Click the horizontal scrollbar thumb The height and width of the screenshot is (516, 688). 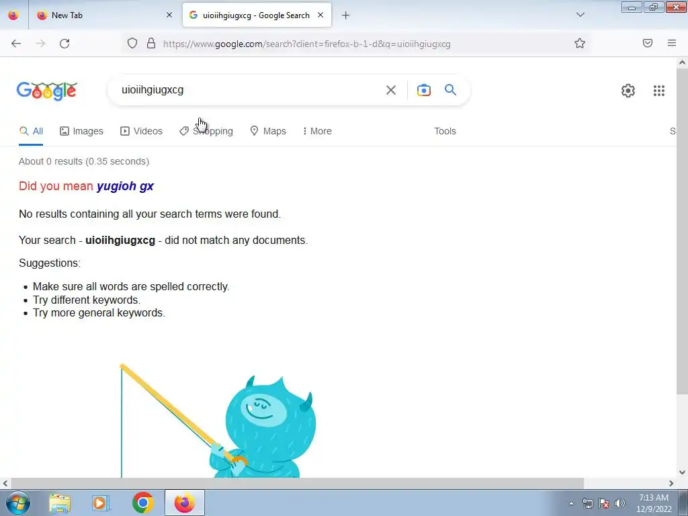pos(296,483)
